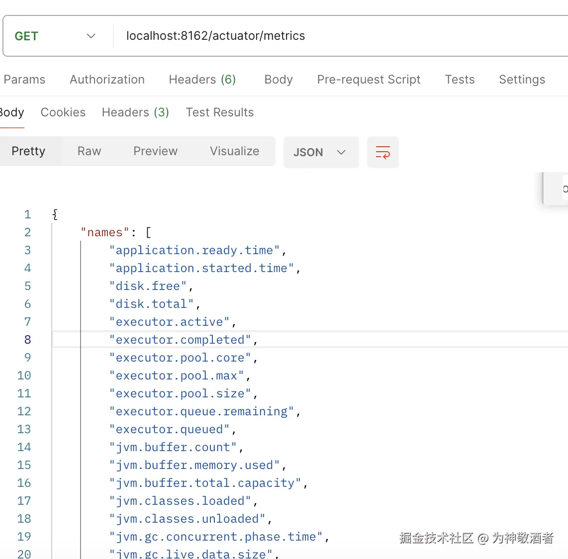Click the "executor.queue.remaining" entry
Screen dimensions: 568x559
(x=201, y=411)
